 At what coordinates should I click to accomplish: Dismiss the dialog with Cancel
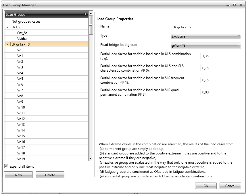tap(230, 186)
